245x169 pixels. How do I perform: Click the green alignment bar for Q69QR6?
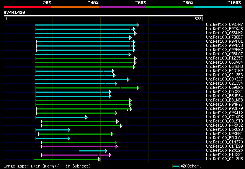[87, 88]
